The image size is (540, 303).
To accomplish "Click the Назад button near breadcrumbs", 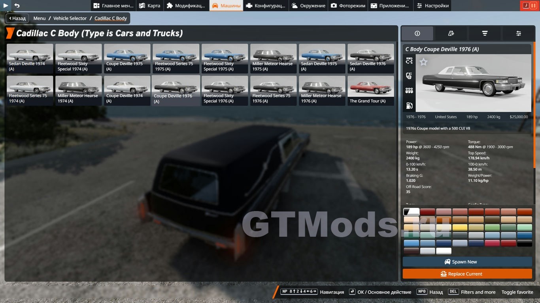I will coord(17,18).
